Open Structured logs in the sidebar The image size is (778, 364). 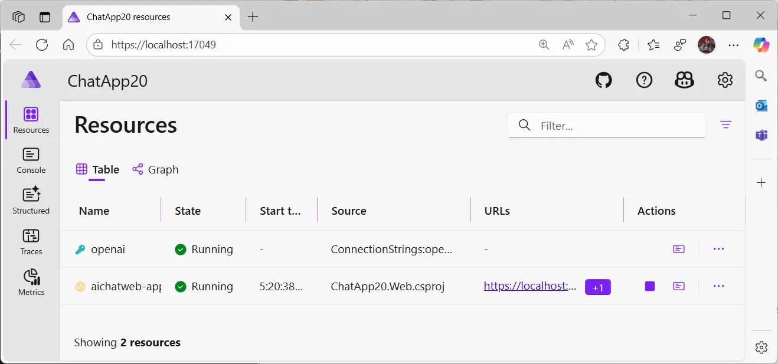(x=31, y=201)
